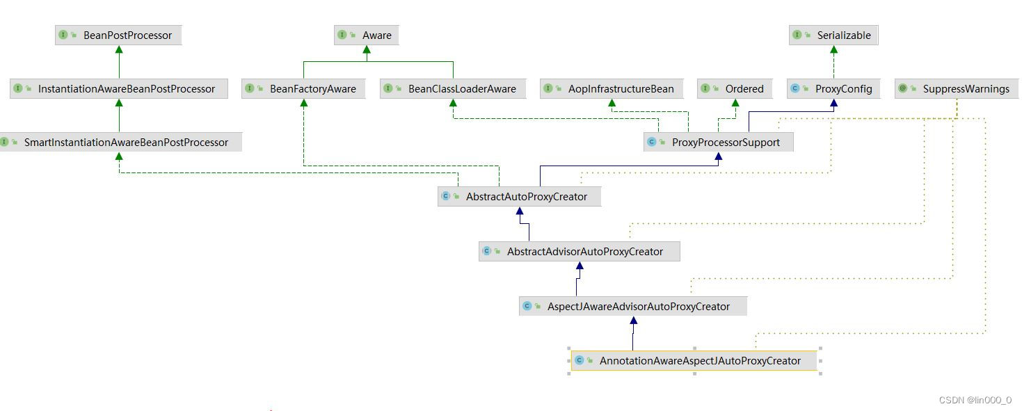Click the SuppressWarnings annotation label
The image size is (1022, 411).
[x=966, y=89]
